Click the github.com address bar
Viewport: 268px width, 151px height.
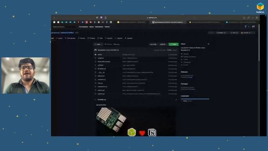click(152, 18)
